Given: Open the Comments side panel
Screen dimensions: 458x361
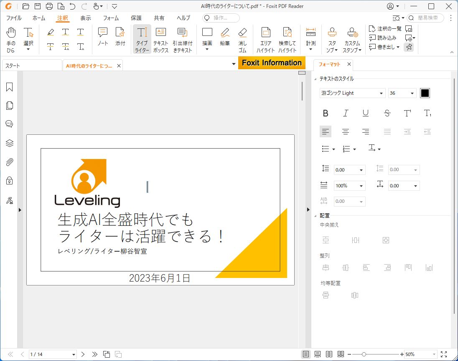Looking at the screenshot, I should coord(9,124).
